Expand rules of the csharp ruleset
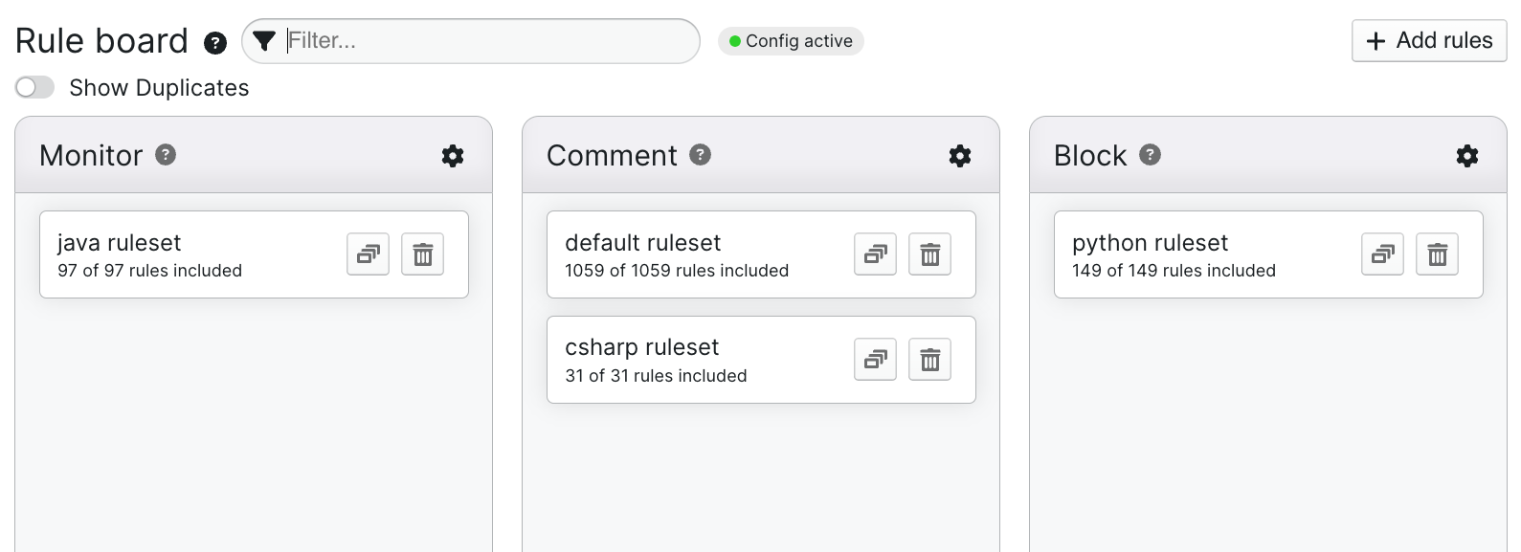The width and height of the screenshot is (1521, 552). (875, 360)
